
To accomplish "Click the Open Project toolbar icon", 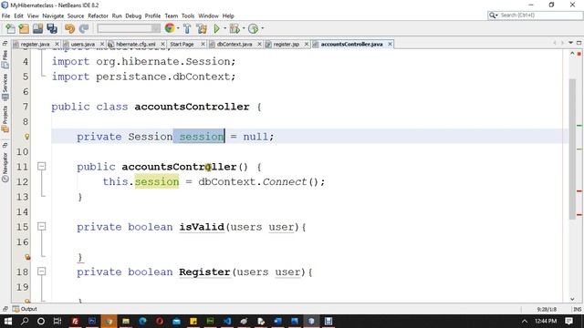I will 37,28.
